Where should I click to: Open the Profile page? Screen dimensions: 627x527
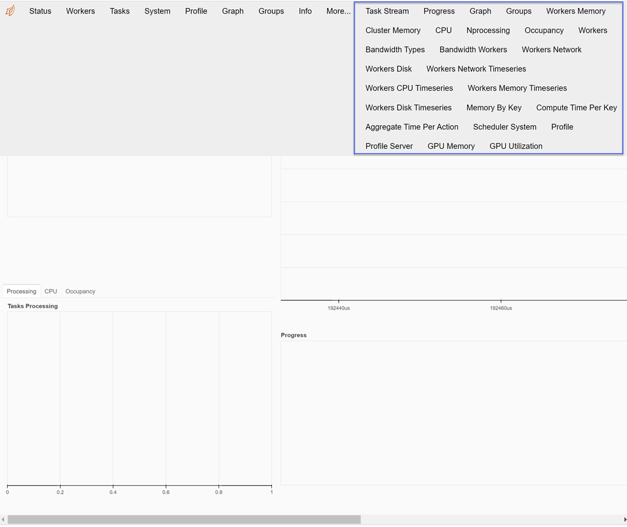pos(196,10)
